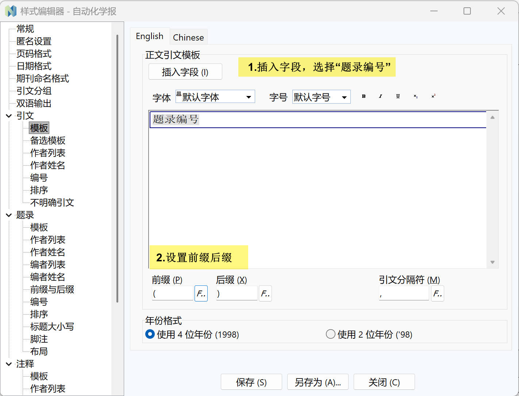Click the 插入字段 (I) button
This screenshot has height=396, width=519.
[185, 72]
